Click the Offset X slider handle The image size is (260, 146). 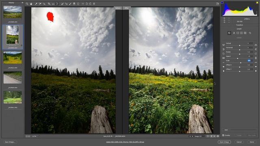tap(239, 67)
